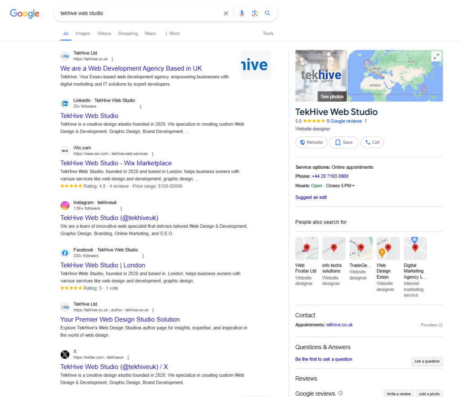Open options for tekhive.co.uk first result
This screenshot has height=397, width=461.
click(112, 59)
